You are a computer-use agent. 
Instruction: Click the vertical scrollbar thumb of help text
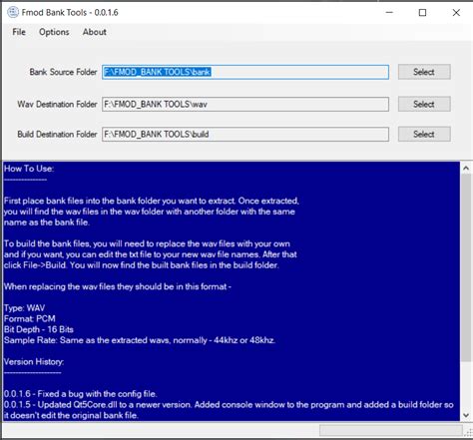[466, 267]
